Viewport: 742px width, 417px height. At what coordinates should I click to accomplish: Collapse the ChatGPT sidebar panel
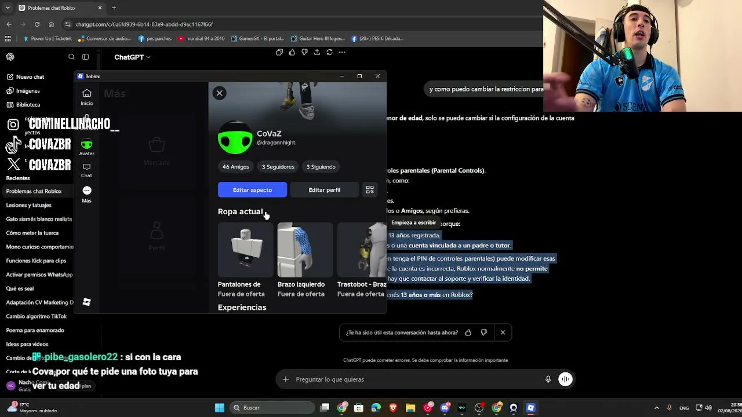85,57
